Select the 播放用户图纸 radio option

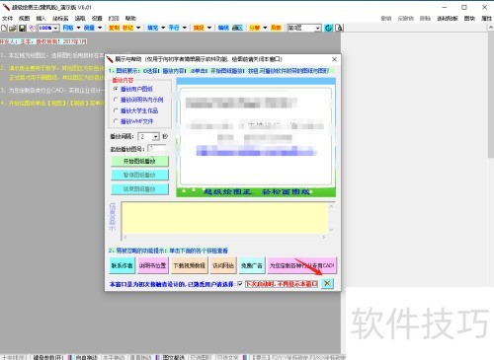(x=133, y=89)
